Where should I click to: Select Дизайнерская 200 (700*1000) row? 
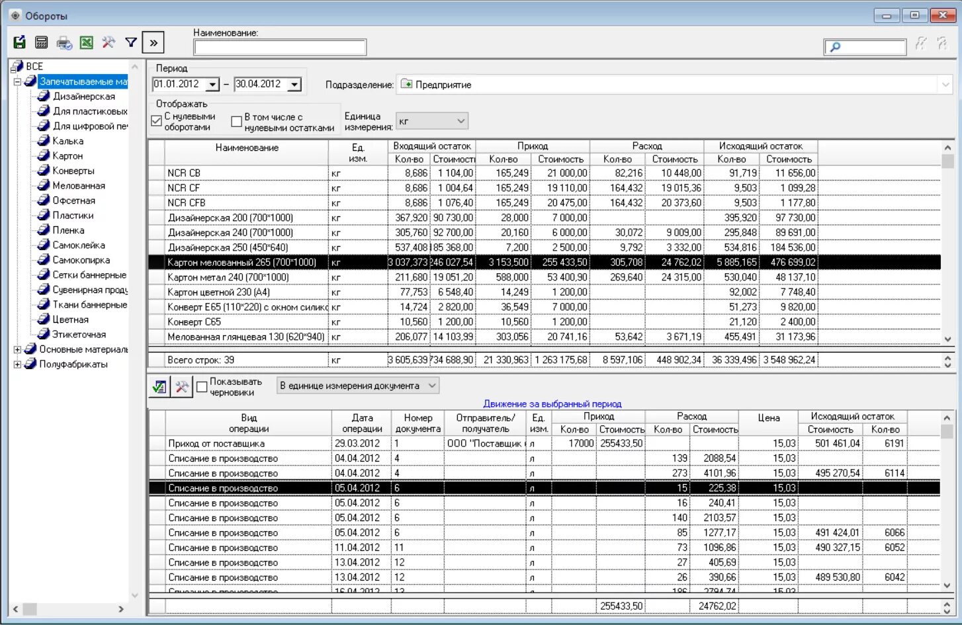(x=544, y=218)
